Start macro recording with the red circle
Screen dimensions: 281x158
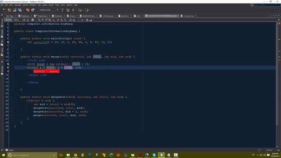pos(79,20)
